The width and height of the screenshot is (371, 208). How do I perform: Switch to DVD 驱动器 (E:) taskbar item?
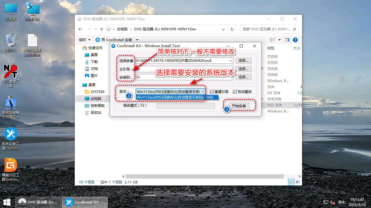38,202
